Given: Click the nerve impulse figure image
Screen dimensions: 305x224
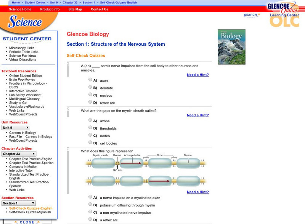Looking at the screenshot, I should (x=146, y=171).
